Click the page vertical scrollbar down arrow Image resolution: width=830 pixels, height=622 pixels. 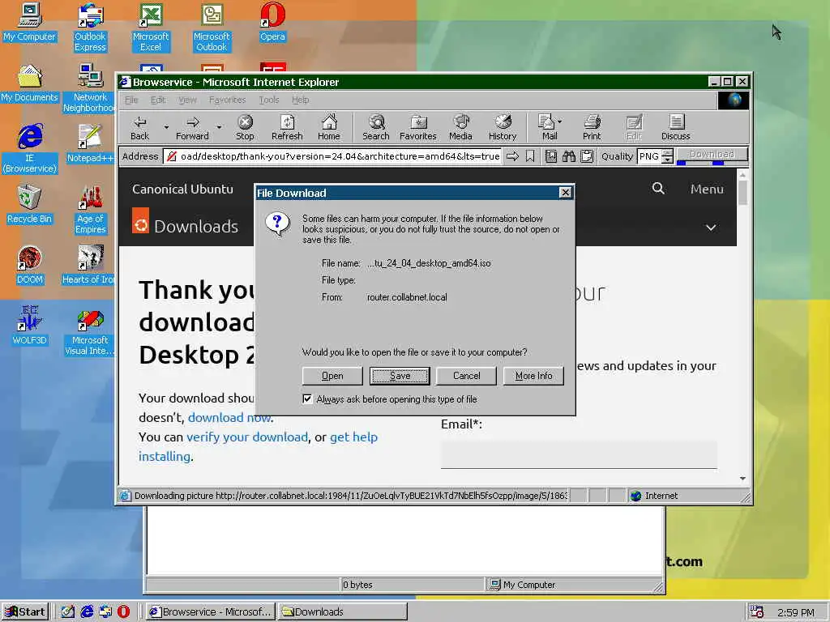(x=742, y=478)
